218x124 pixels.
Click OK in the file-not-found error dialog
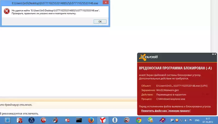100,21
